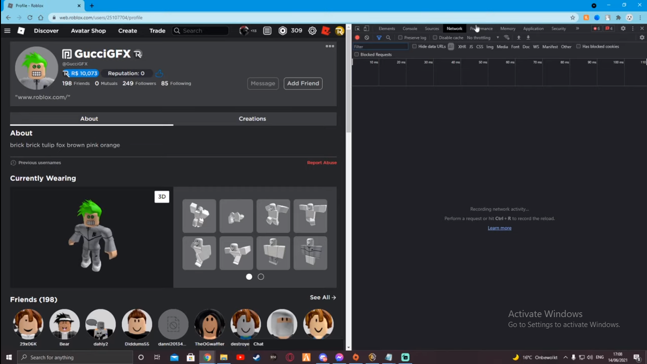The width and height of the screenshot is (647, 364).
Task: Switch to the Console tab
Action: pos(410,28)
